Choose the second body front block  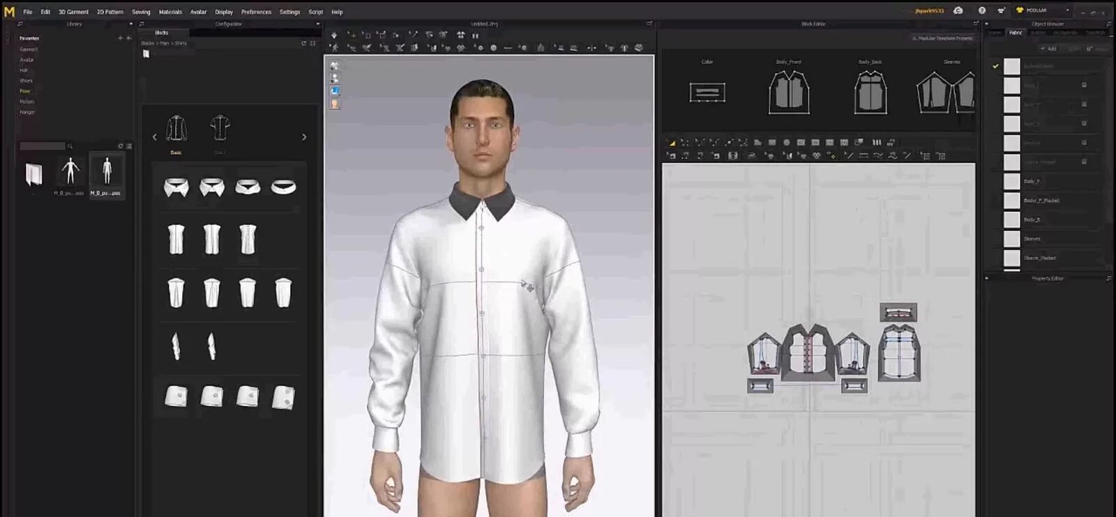coord(212,239)
